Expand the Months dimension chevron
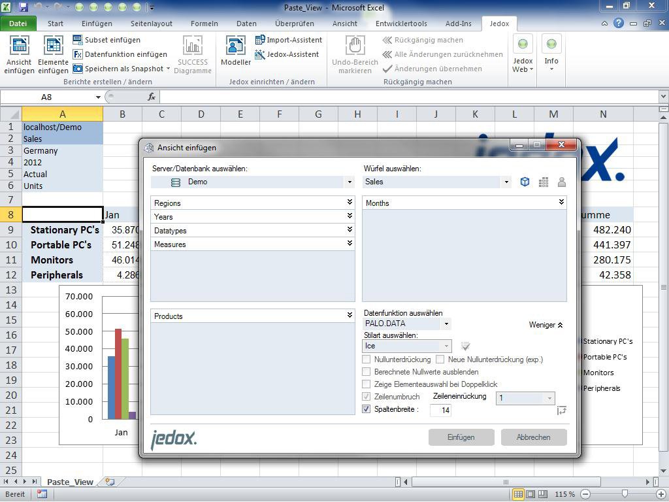Screen dimensions: 669x502 561,203
